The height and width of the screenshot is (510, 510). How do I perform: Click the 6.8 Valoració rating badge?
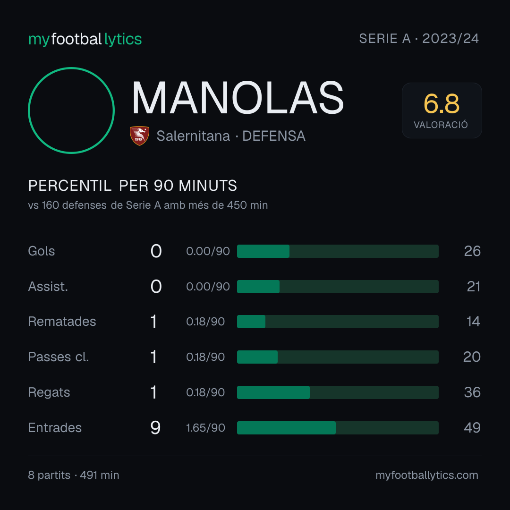tap(442, 110)
